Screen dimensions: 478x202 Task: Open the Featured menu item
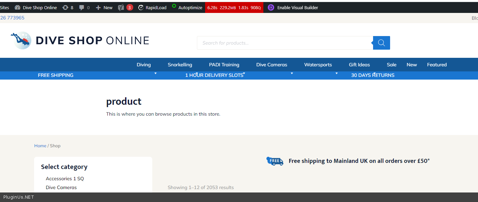[437, 65]
